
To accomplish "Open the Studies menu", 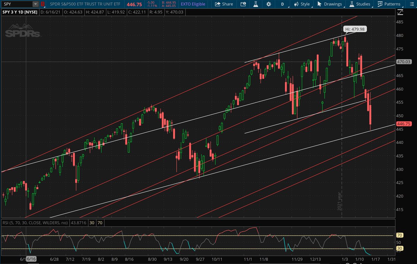I will [x=360, y=5].
